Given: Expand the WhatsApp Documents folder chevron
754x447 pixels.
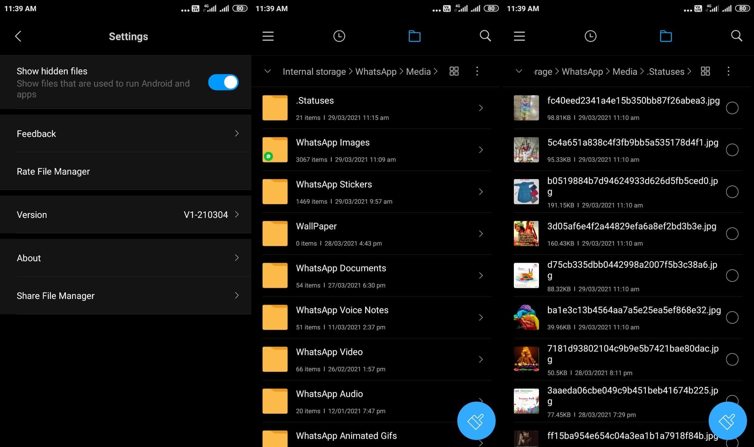Looking at the screenshot, I should tap(481, 275).
